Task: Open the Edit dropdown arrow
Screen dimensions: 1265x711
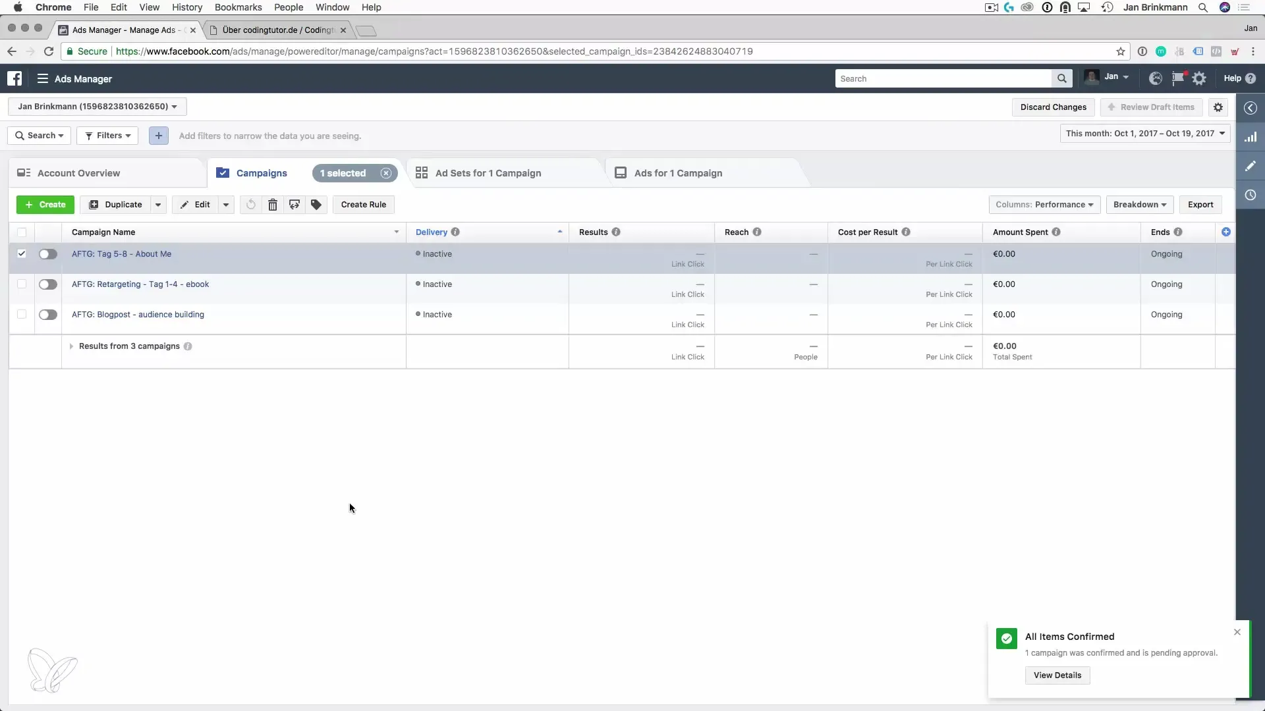Action: tap(226, 205)
